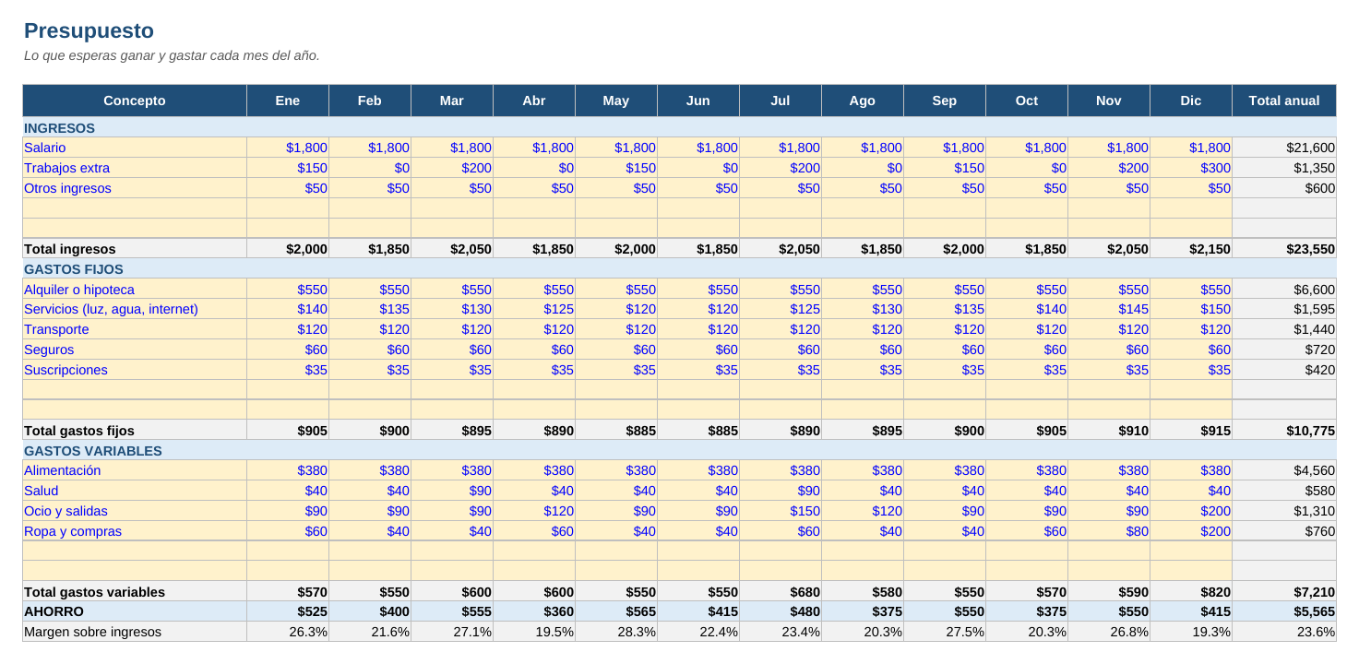Image resolution: width=1359 pixels, height=664 pixels.
Task: Click the 'Margen sobre ingresos' label
Action: pos(135,632)
